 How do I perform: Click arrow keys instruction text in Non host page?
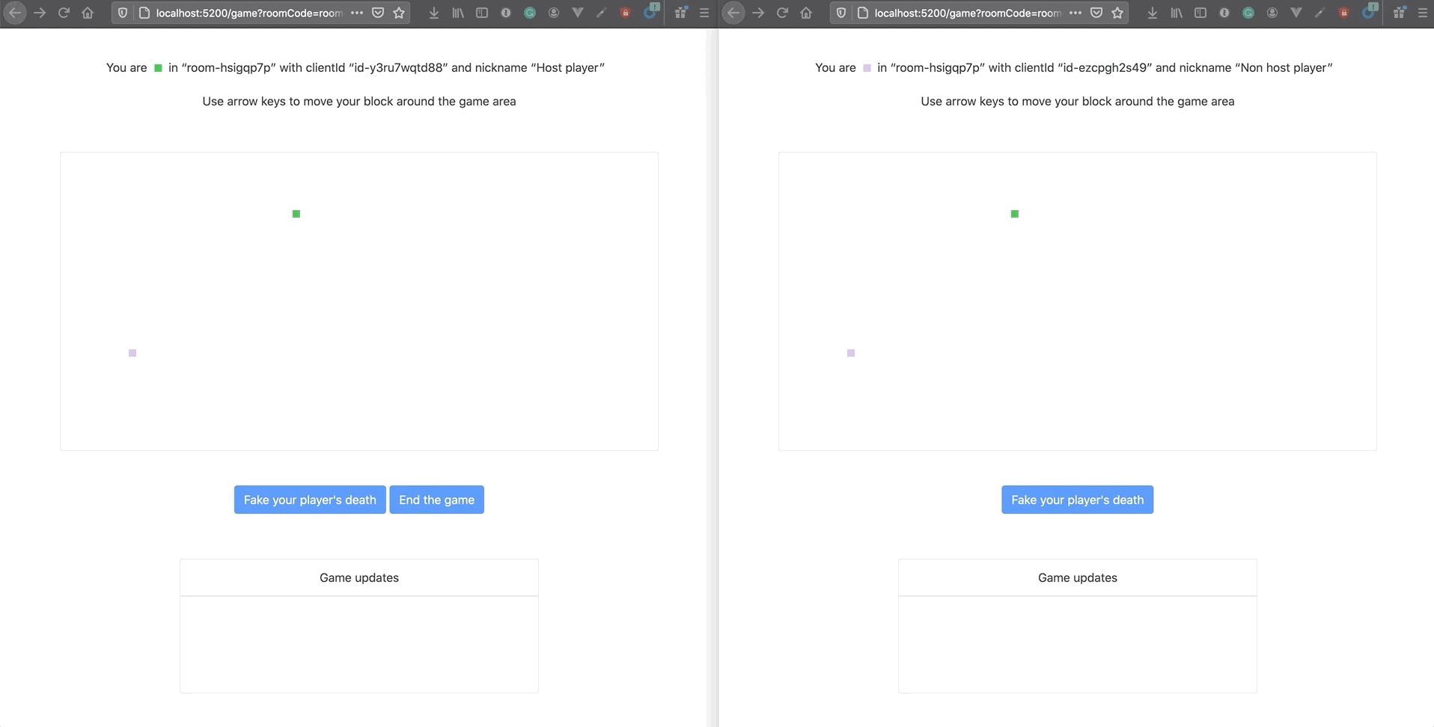point(1078,101)
